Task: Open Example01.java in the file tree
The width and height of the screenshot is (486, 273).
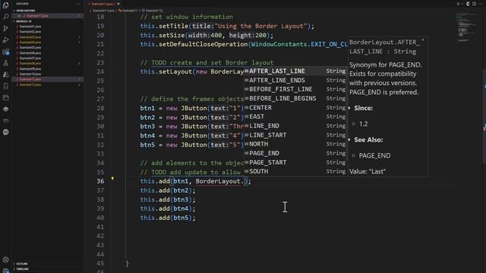Action: 30,27
